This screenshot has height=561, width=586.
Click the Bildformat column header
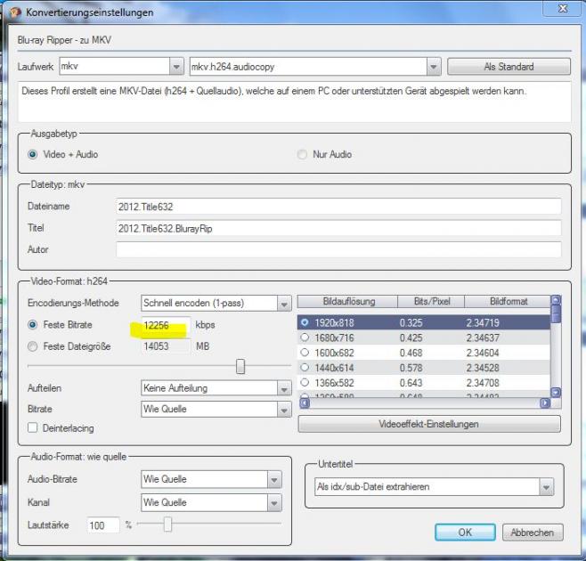coord(508,301)
